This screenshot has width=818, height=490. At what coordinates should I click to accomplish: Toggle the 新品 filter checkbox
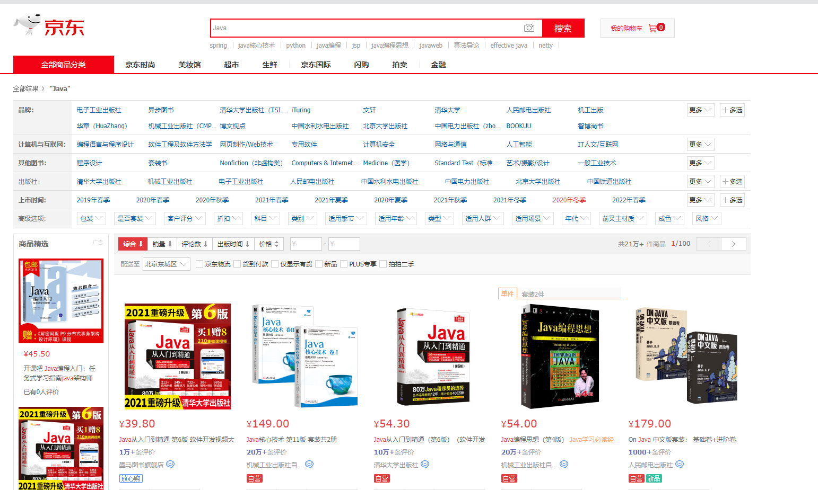[x=319, y=264]
